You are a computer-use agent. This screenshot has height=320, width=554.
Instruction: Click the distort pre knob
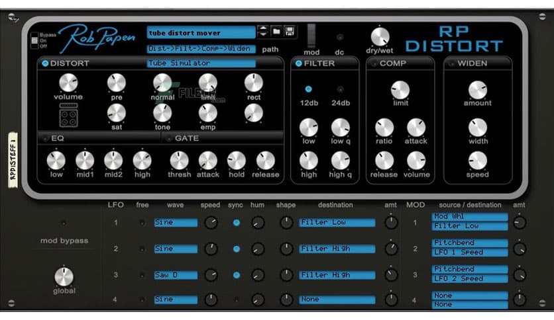116,83
